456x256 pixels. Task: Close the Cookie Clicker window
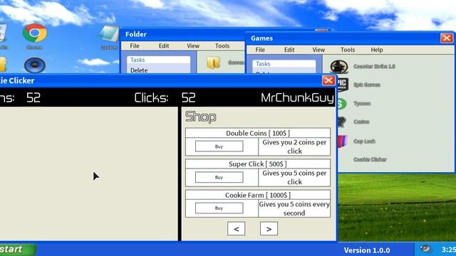click(328, 80)
